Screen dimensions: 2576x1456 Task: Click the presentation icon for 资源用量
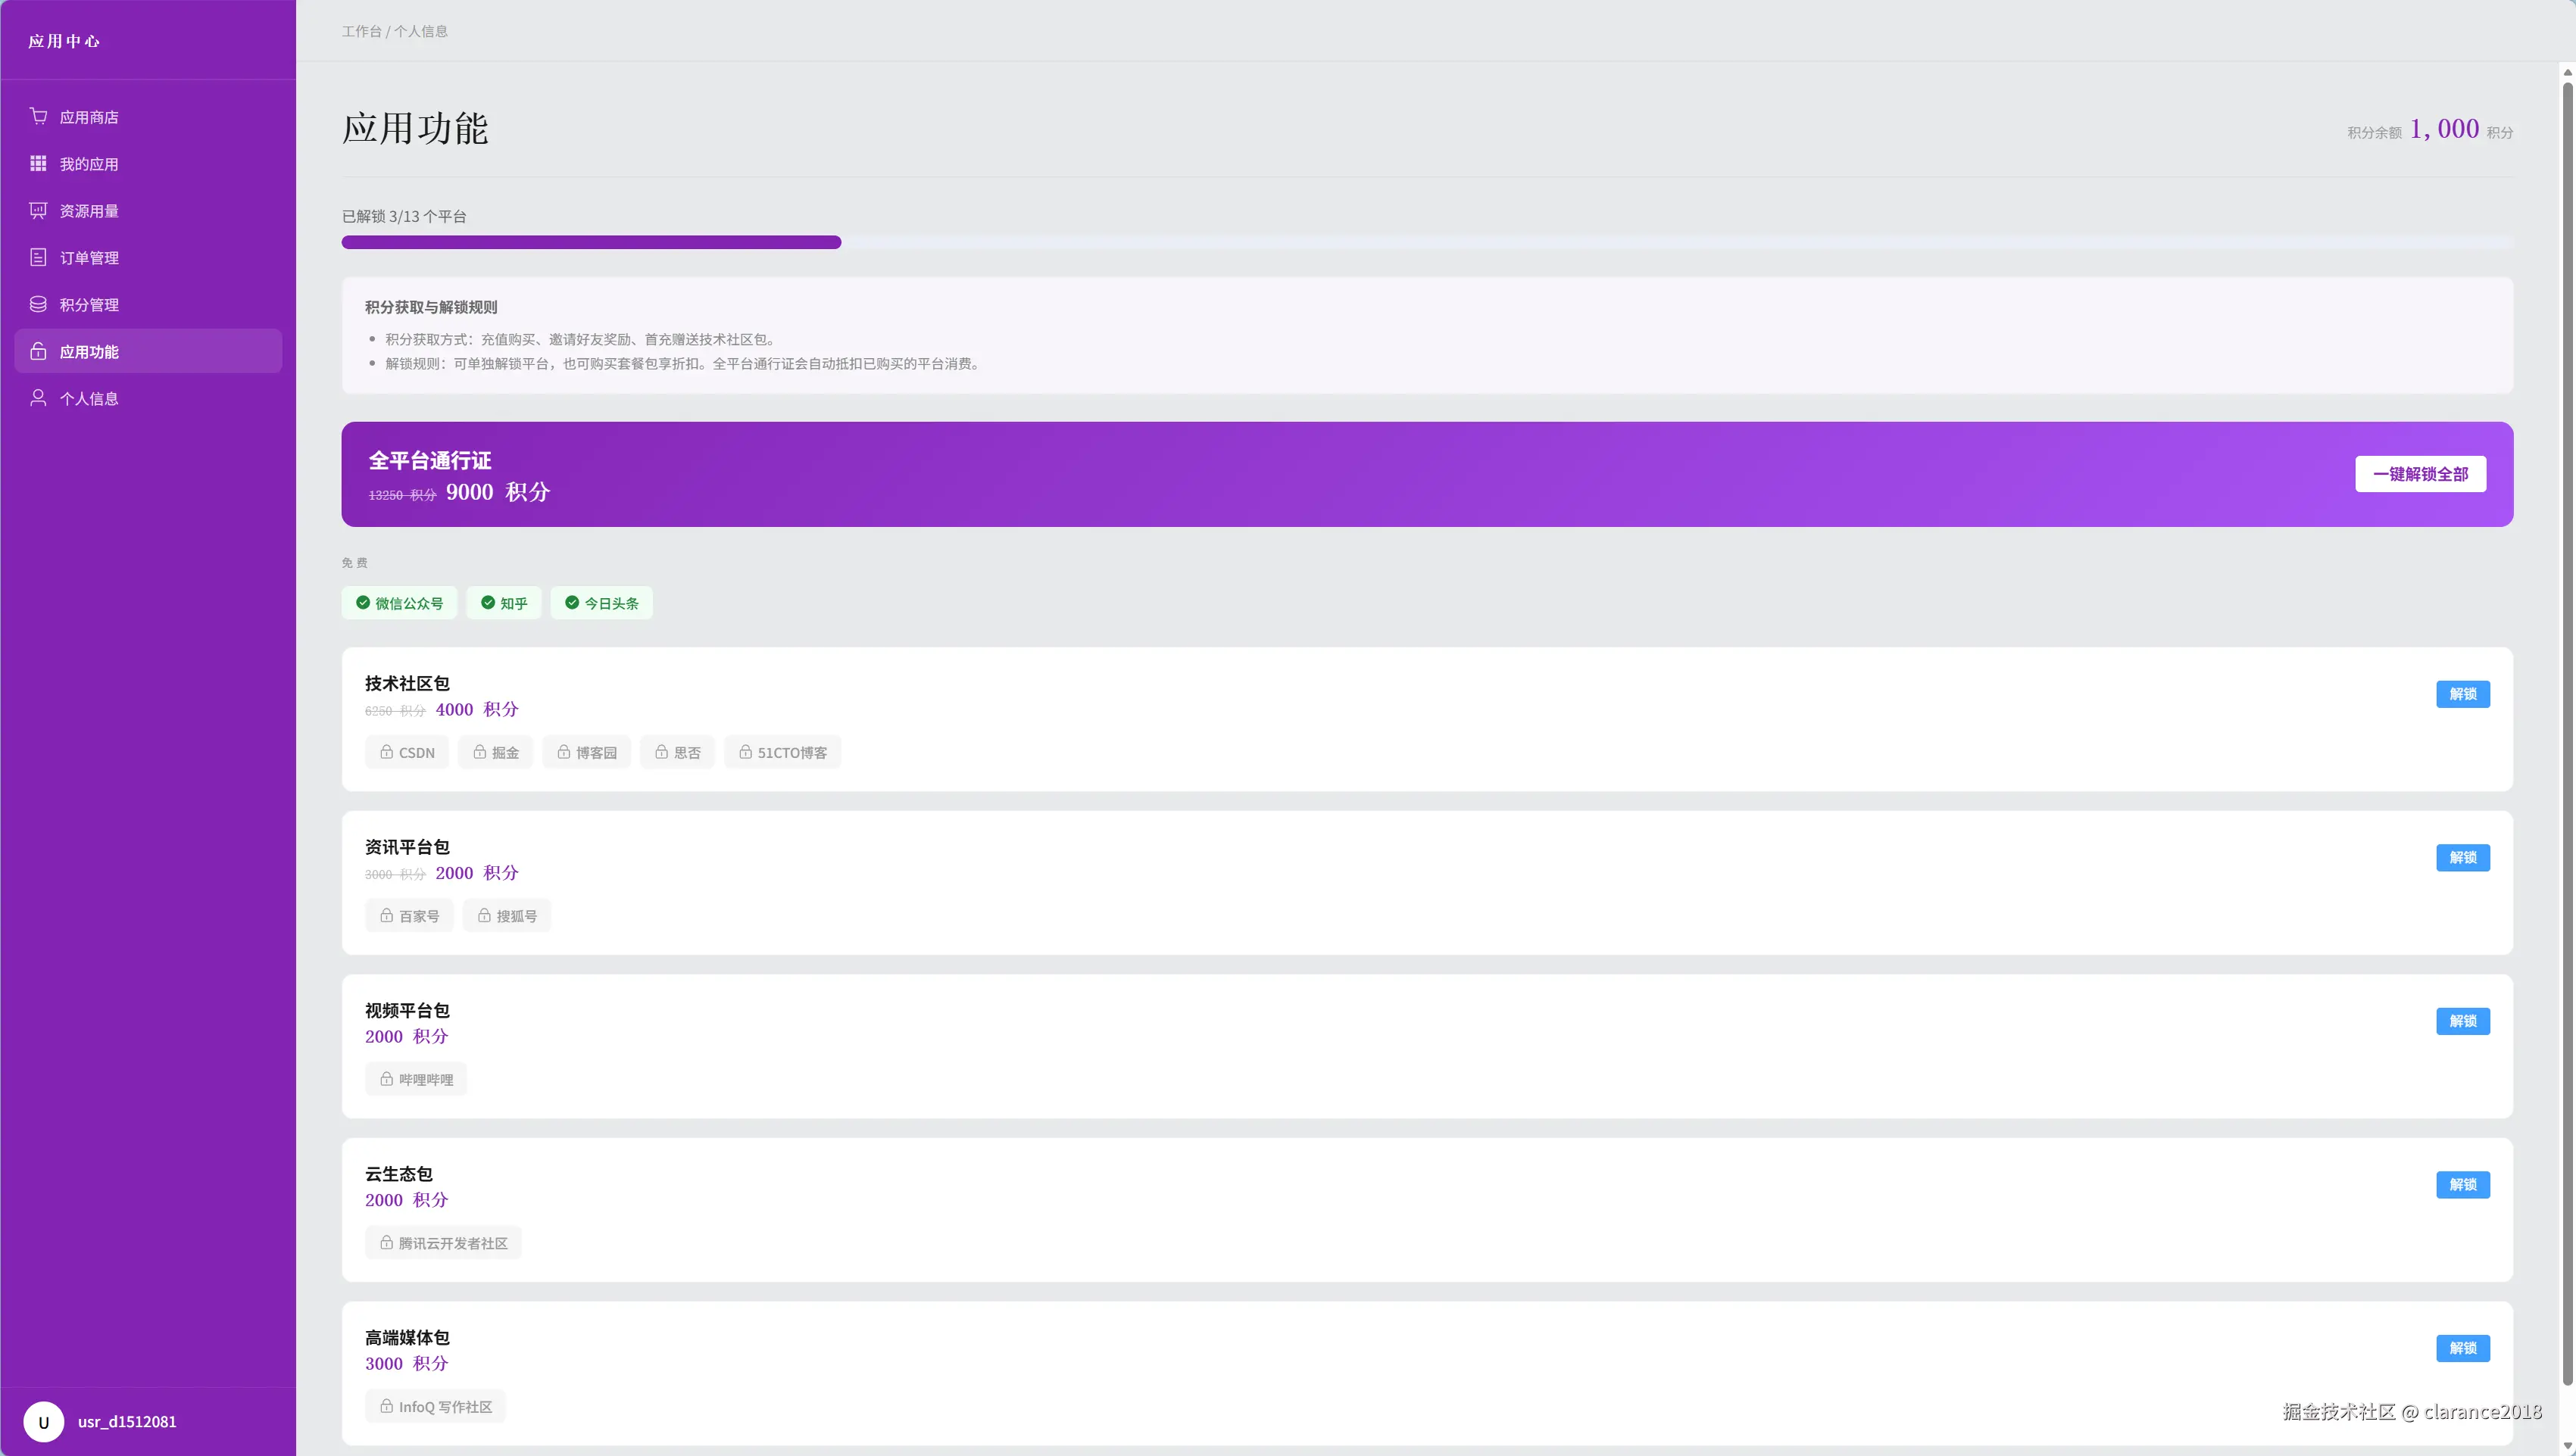click(38, 210)
